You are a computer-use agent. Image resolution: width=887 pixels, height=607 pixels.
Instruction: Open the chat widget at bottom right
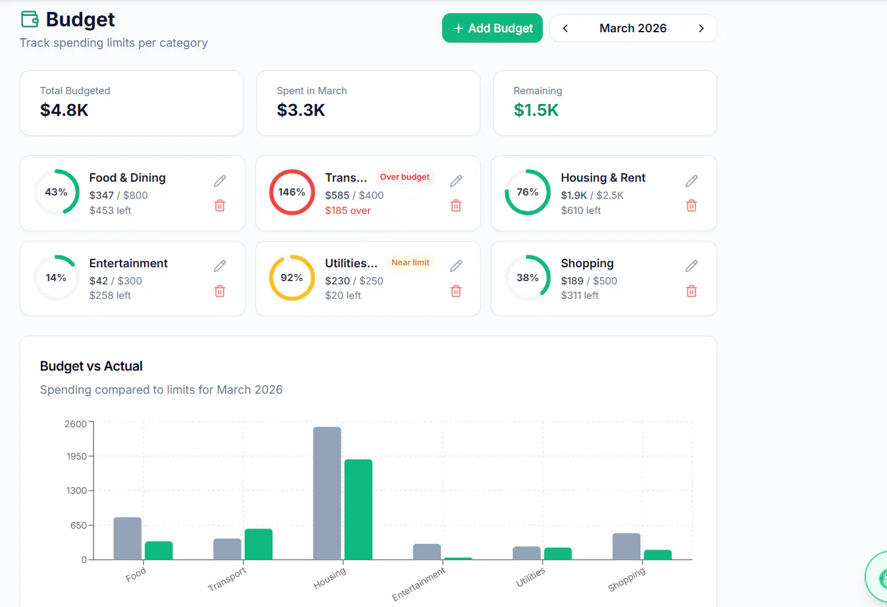(878, 578)
